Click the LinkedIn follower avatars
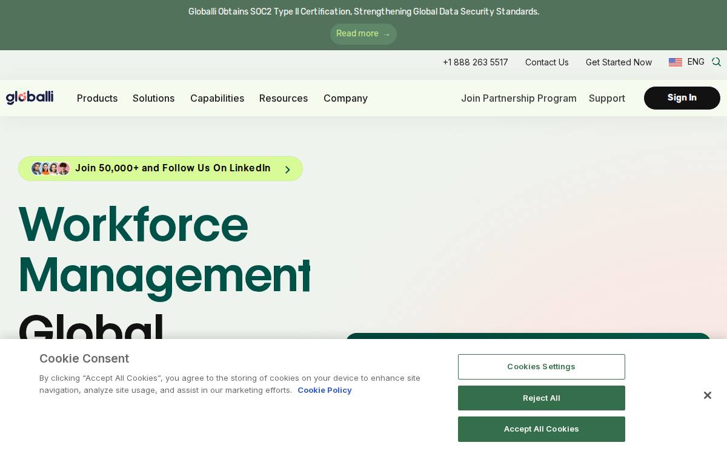 pyautogui.click(x=50, y=168)
